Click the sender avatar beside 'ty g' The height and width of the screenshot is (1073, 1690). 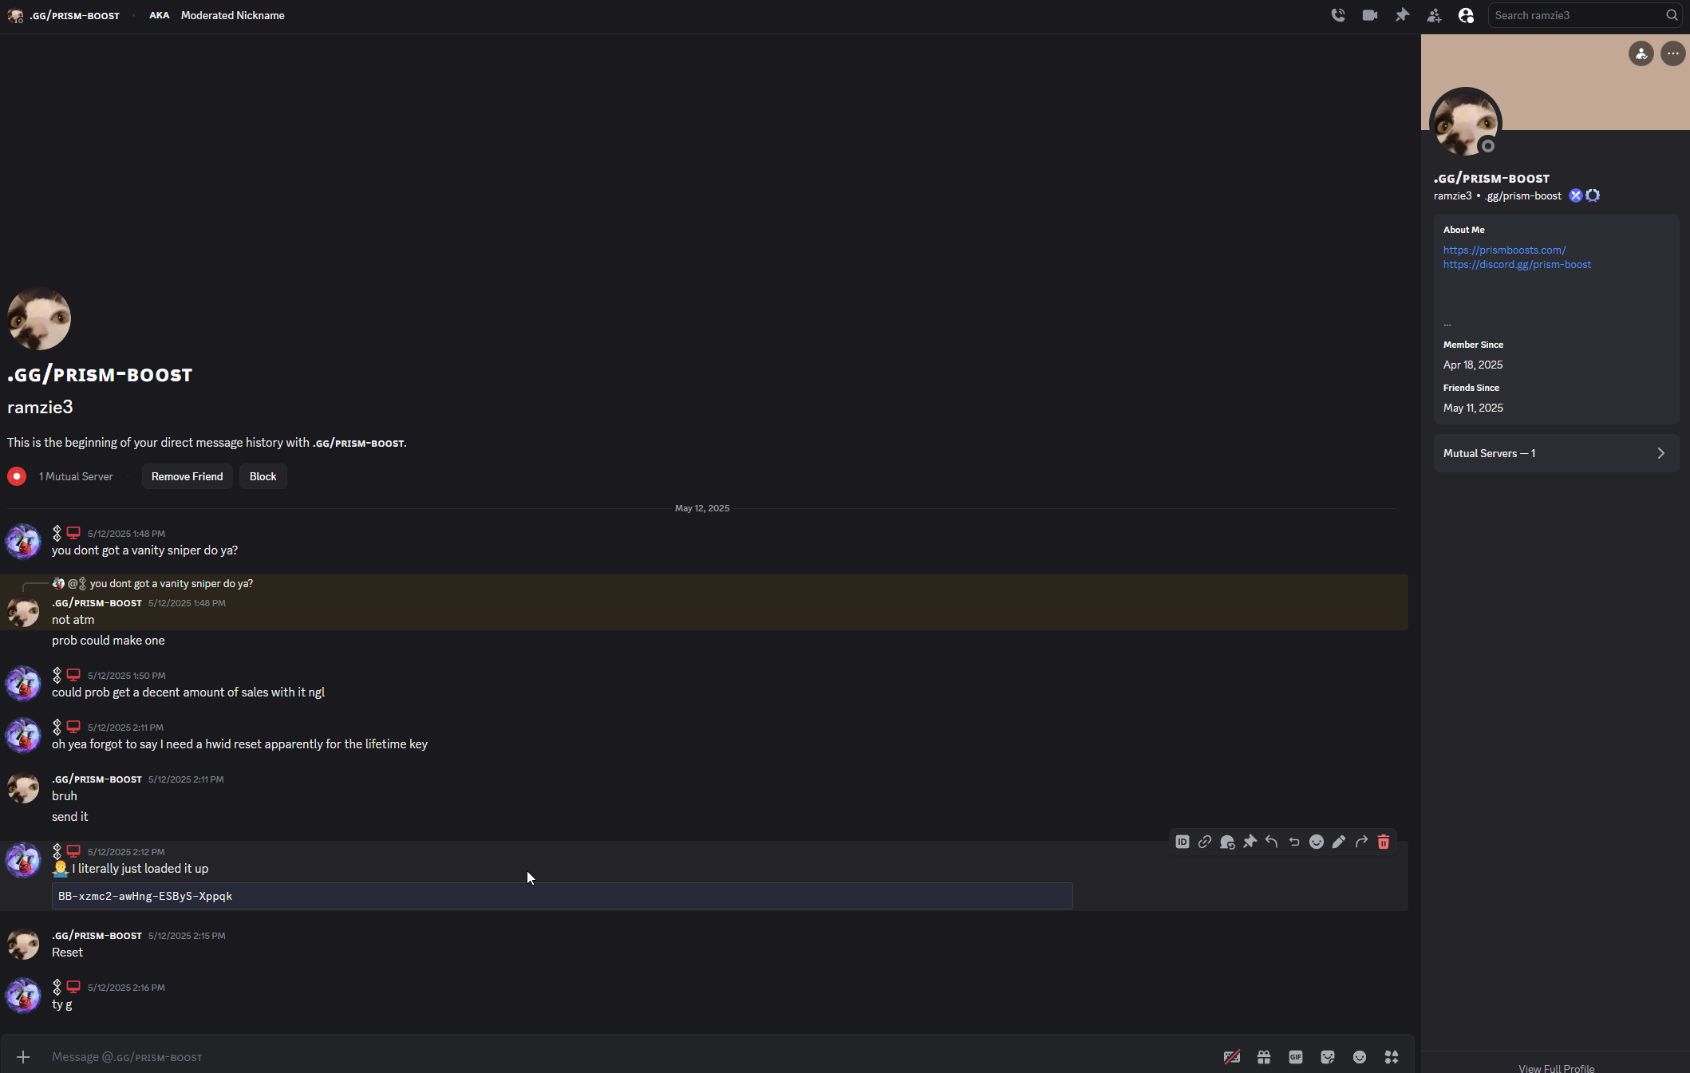[x=23, y=996]
